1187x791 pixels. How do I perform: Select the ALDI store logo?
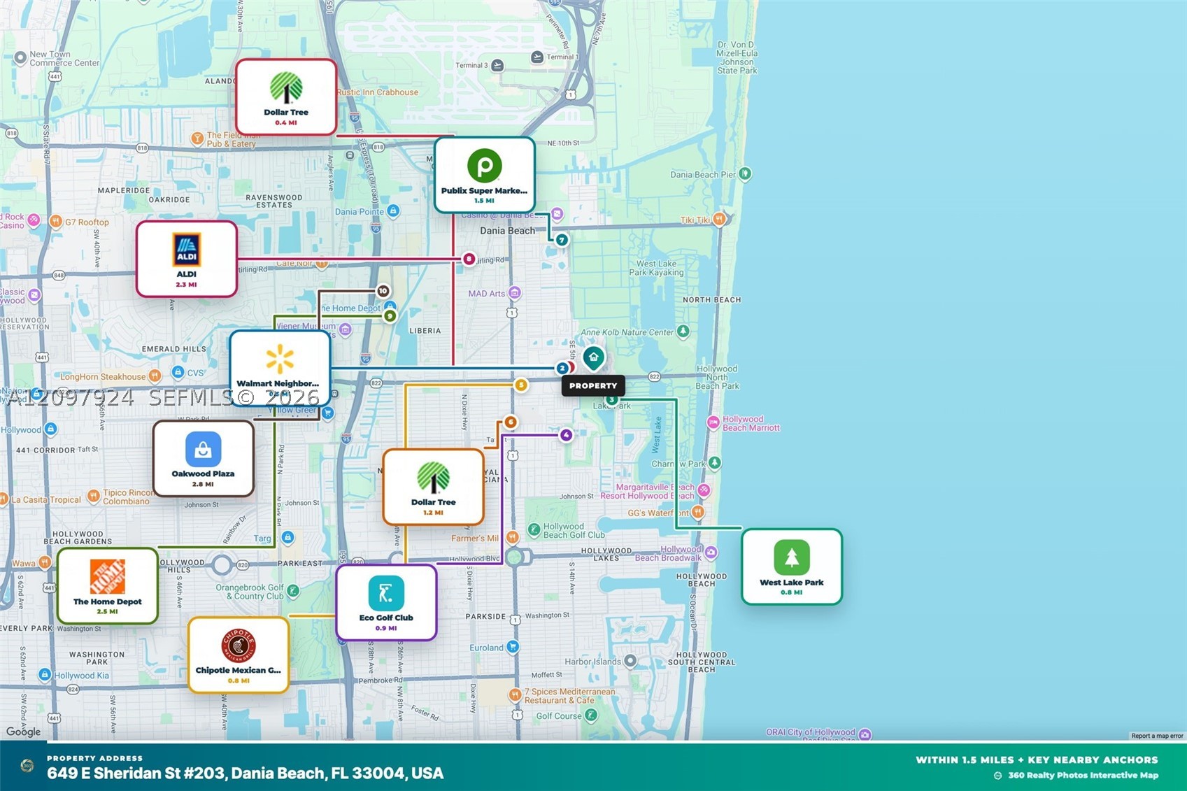coord(187,250)
